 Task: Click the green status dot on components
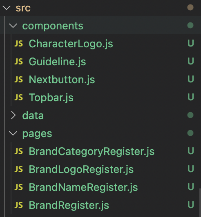pos(190,25)
